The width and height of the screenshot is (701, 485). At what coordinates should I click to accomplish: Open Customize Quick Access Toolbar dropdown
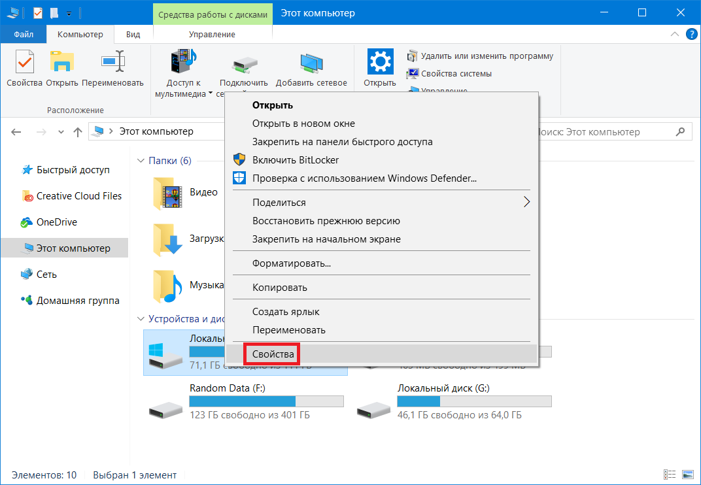point(69,14)
